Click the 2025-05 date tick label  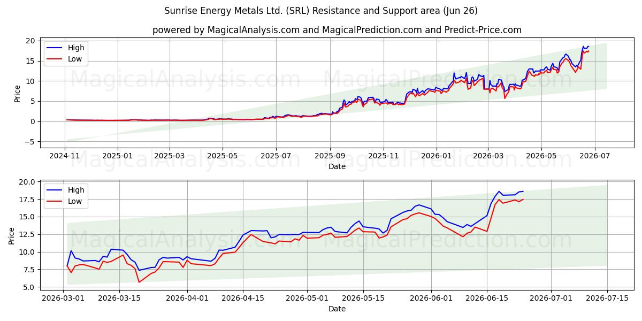point(223,156)
